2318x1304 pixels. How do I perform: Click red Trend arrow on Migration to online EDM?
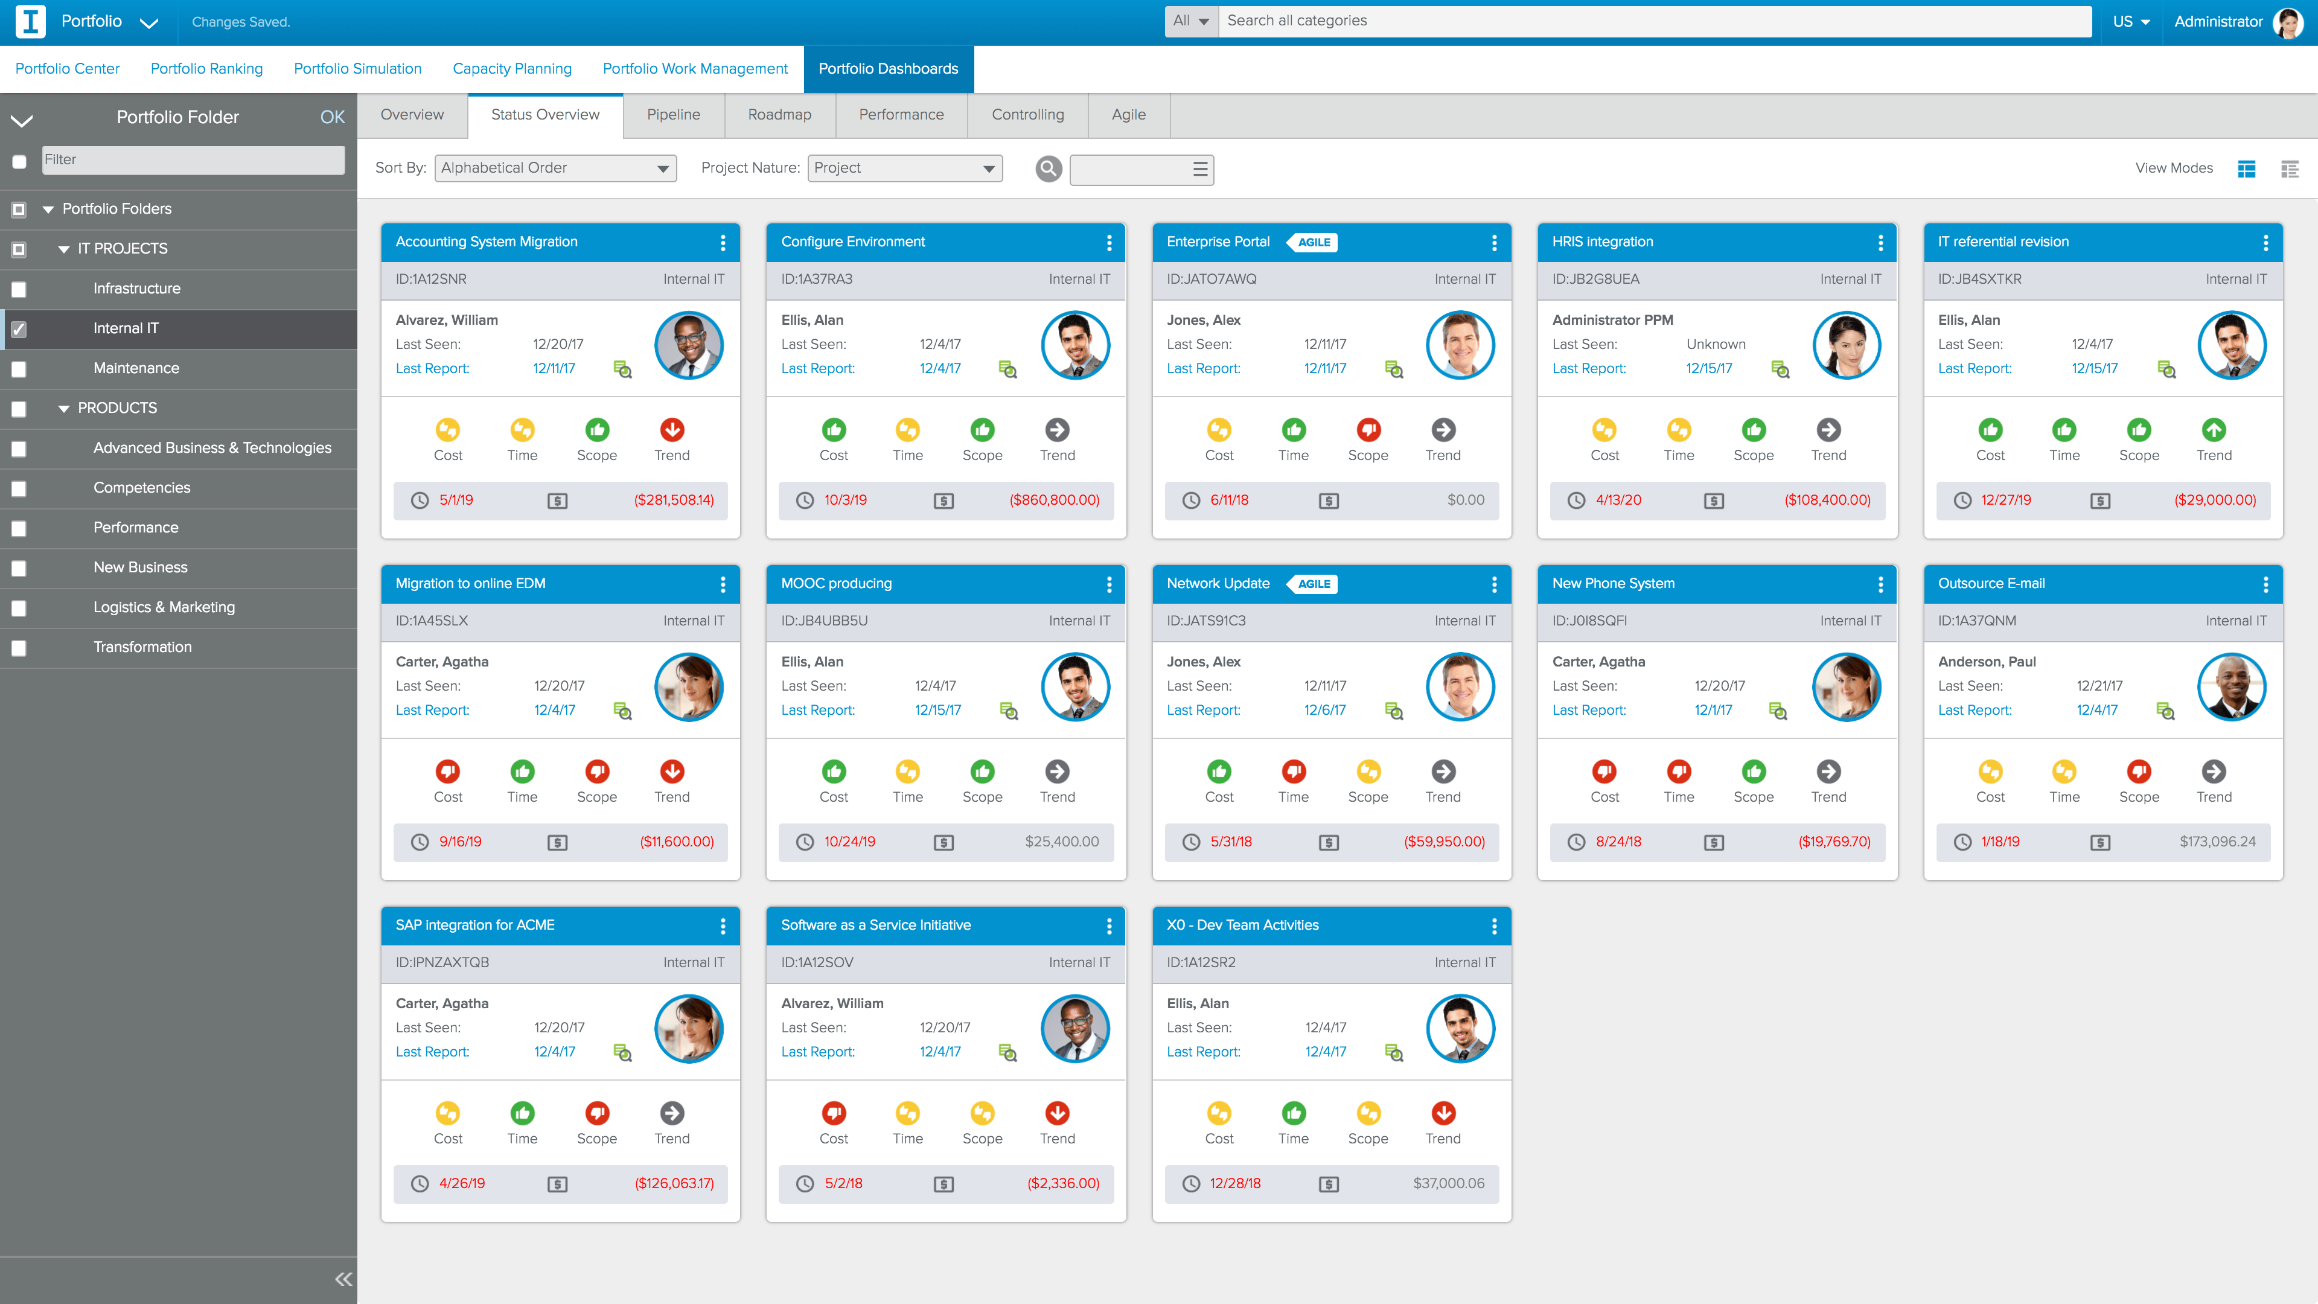[671, 772]
